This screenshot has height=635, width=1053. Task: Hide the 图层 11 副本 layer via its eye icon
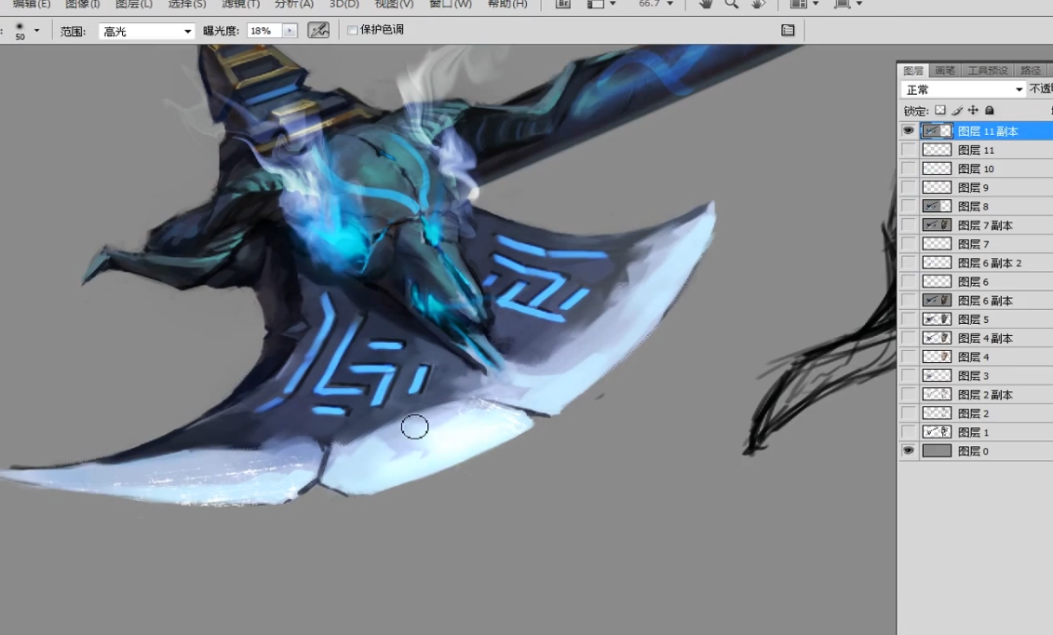click(908, 131)
